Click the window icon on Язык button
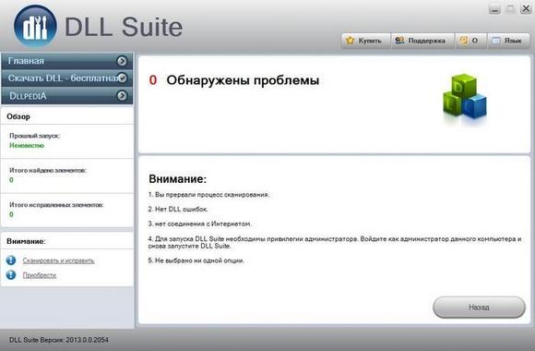 (x=495, y=41)
